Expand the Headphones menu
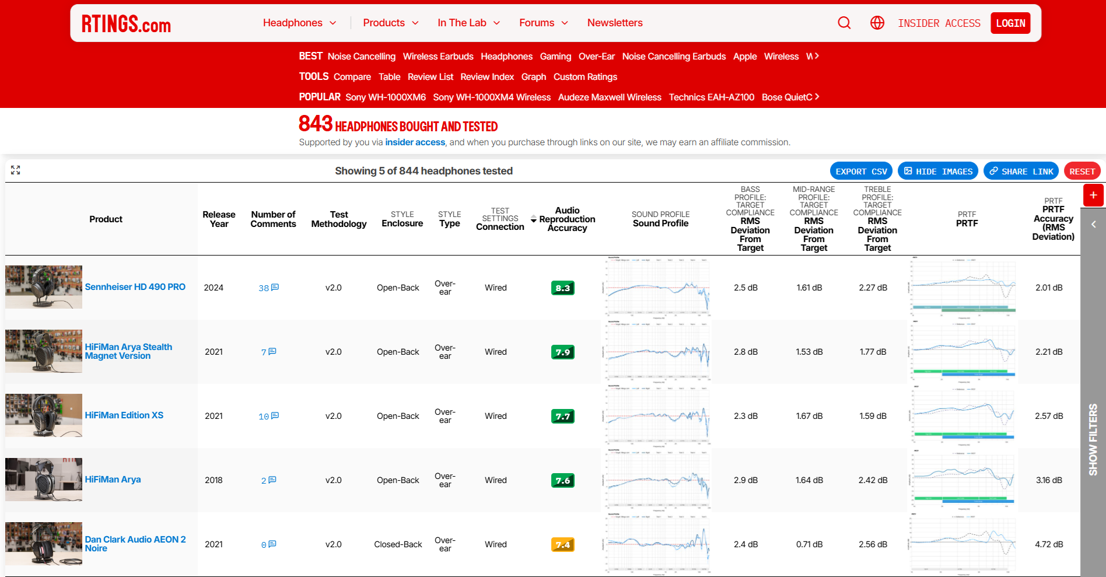This screenshot has height=577, width=1106. coord(299,23)
